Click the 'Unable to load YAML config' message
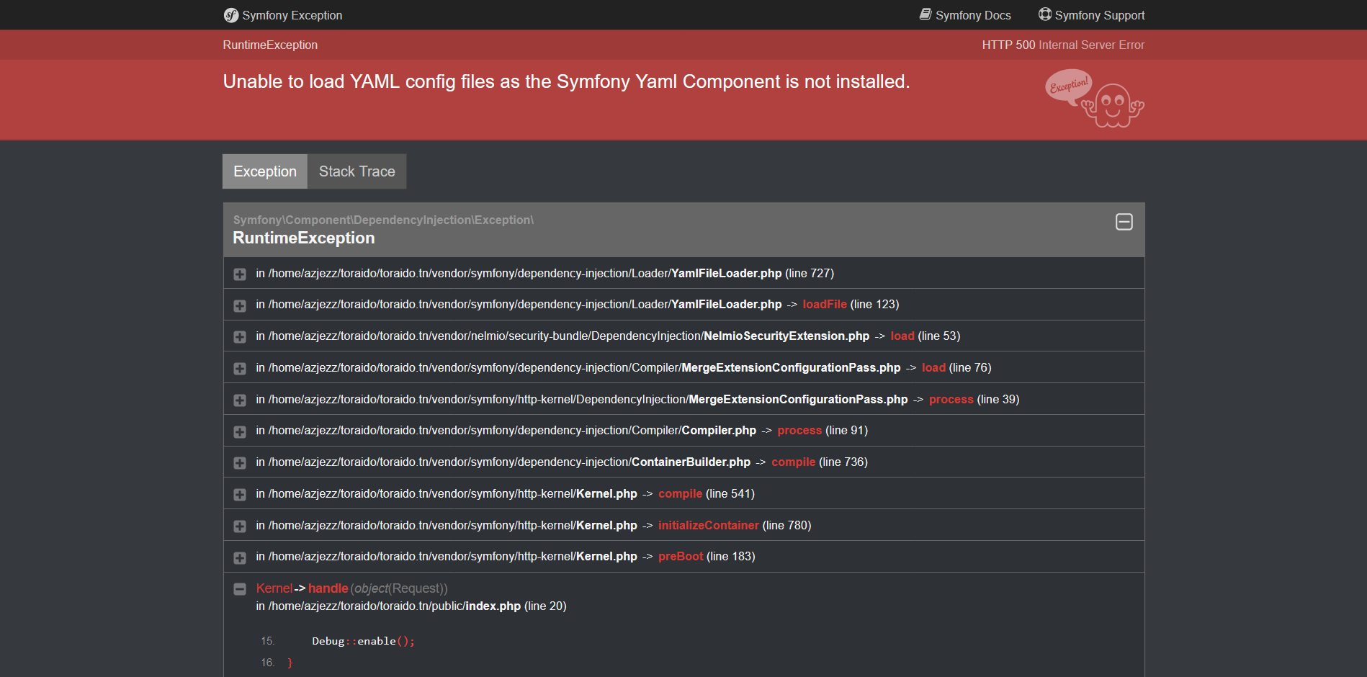The image size is (1367, 677). [x=566, y=81]
